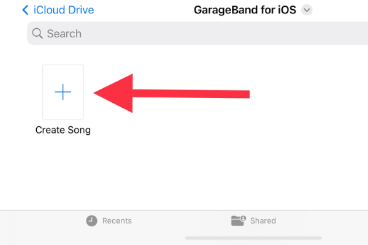Viewport: 368px width, 245px height.
Task: Switch to the Shared tab
Action: coord(254,221)
